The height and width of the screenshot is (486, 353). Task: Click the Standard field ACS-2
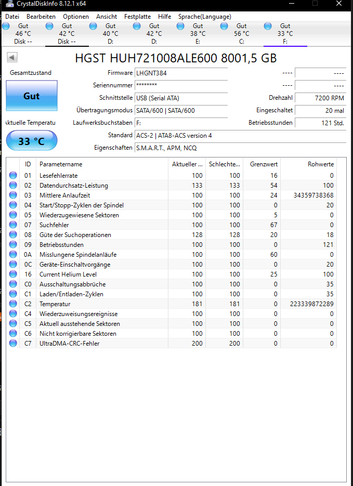[241, 136]
